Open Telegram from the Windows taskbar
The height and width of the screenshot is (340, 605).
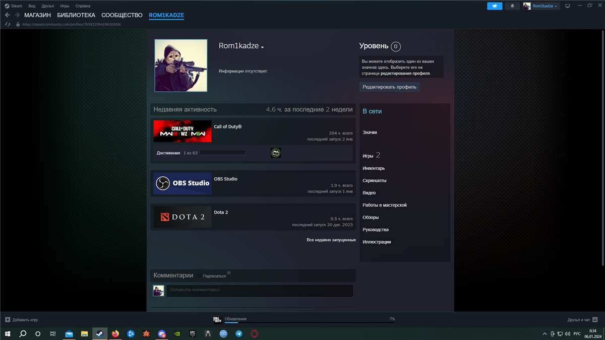pos(238,333)
